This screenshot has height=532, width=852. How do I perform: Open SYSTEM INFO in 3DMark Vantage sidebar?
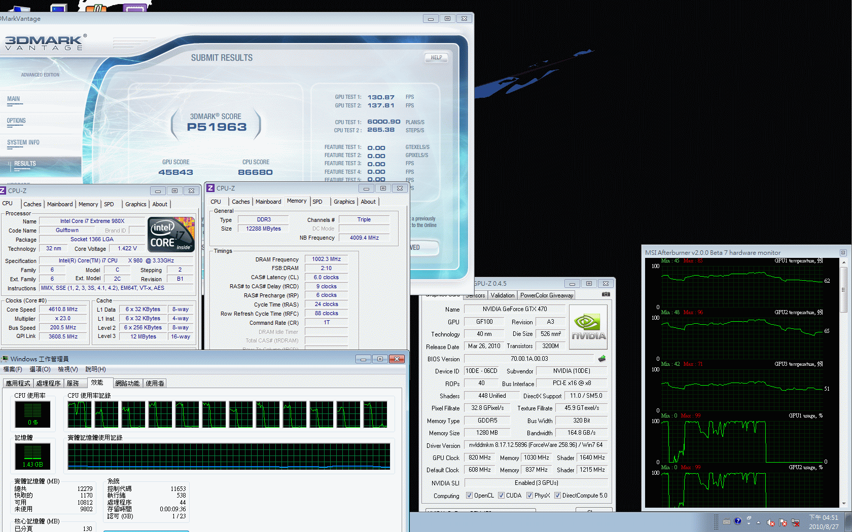pos(23,143)
